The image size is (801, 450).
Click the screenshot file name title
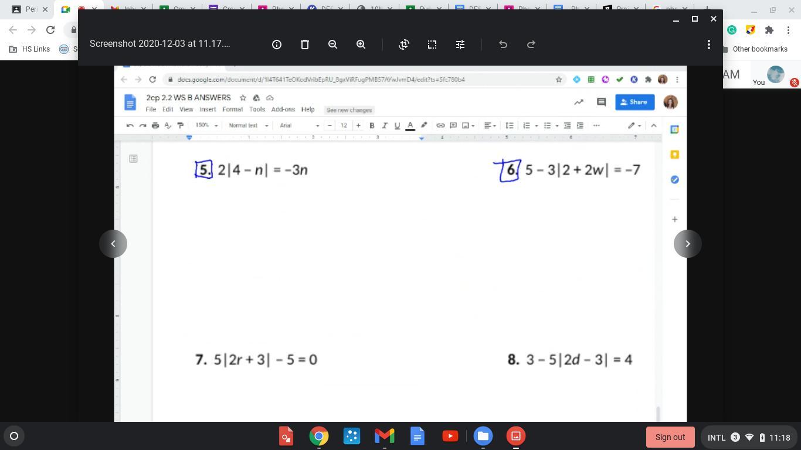click(x=159, y=44)
